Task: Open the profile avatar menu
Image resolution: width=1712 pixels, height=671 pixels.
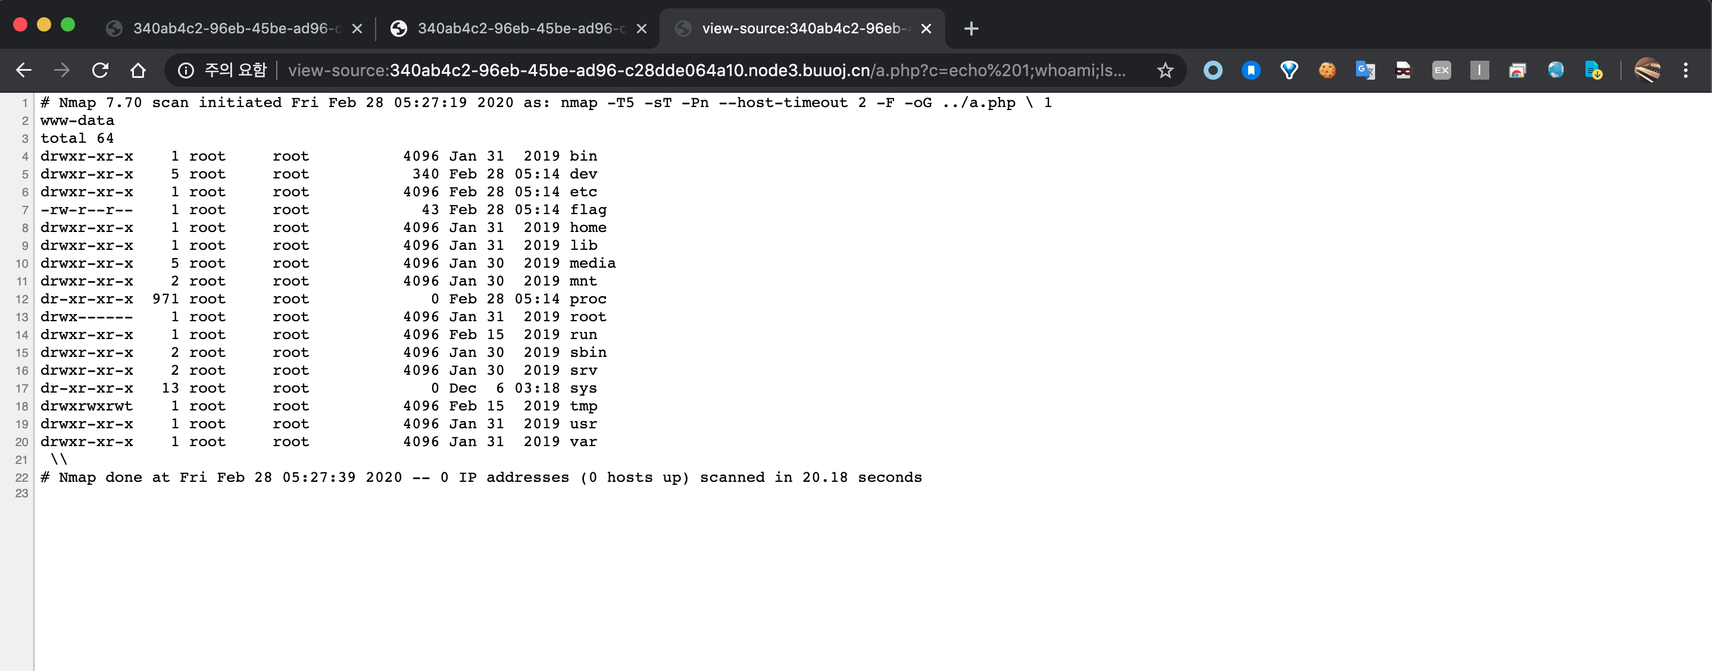Action: tap(1647, 70)
